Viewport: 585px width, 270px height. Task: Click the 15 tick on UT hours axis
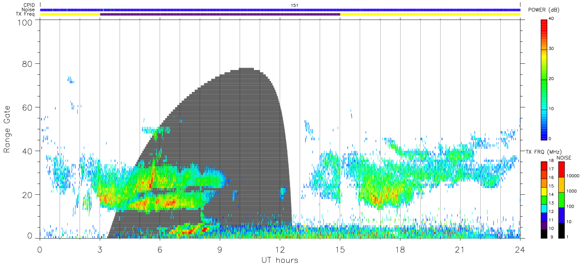tap(340, 249)
